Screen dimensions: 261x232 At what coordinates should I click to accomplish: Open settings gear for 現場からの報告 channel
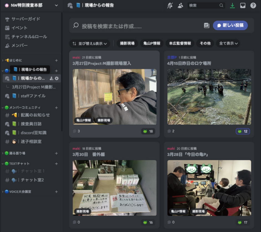coord(57,78)
